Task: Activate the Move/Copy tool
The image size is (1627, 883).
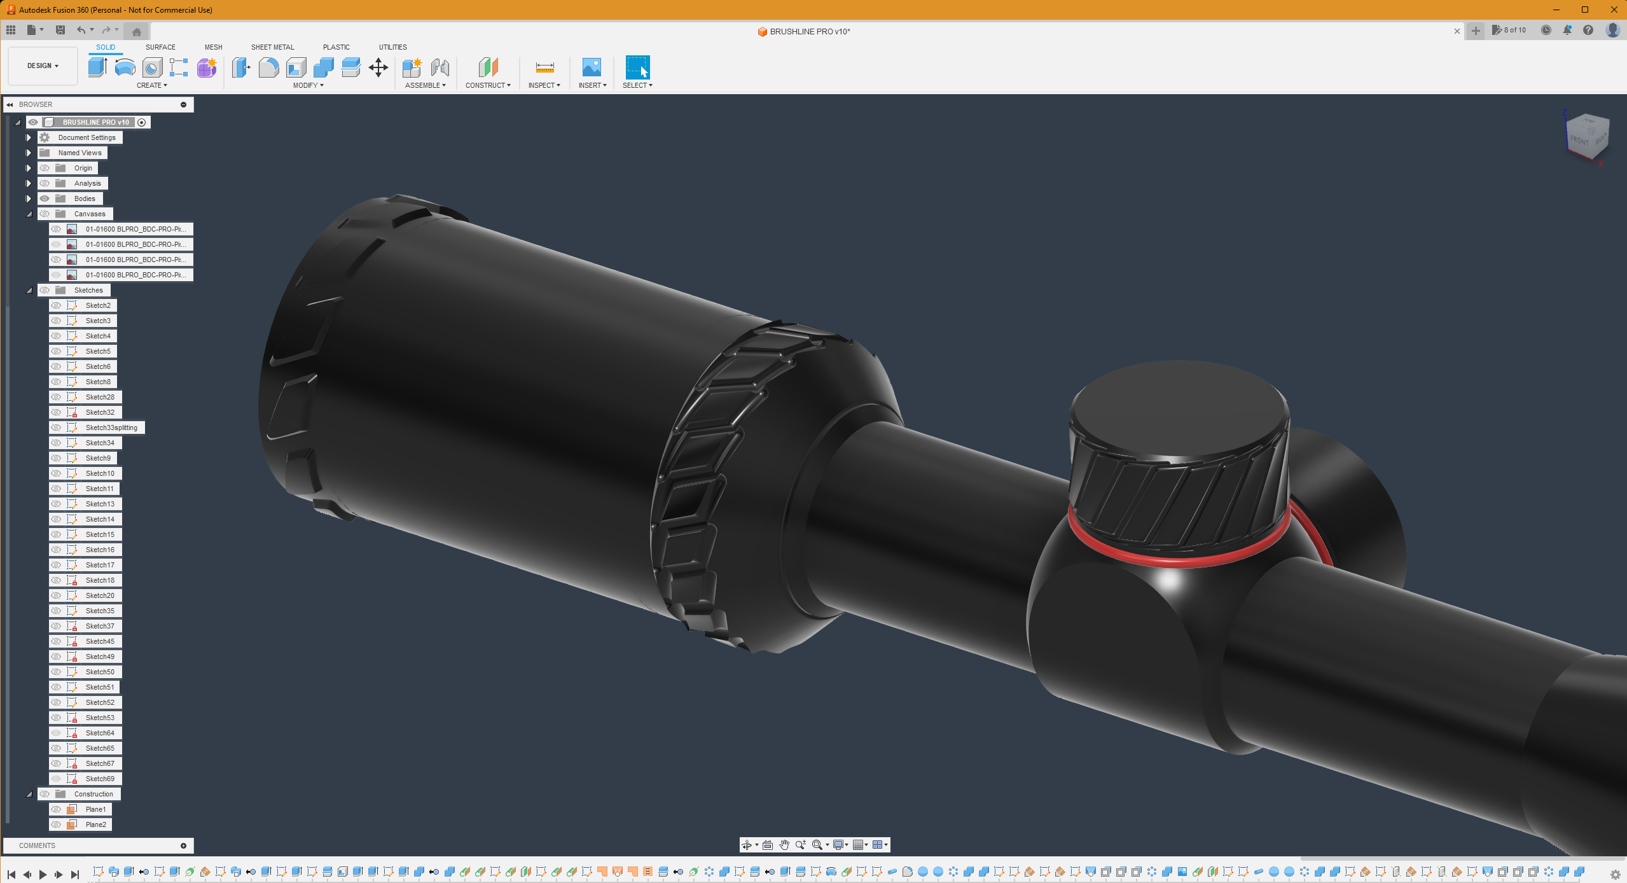Action: tap(378, 67)
